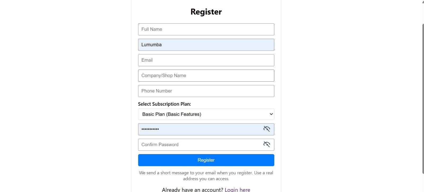424x192 pixels.
Task: Click the chevron arrow of the subscription plan selector
Action: pyautogui.click(x=271, y=114)
